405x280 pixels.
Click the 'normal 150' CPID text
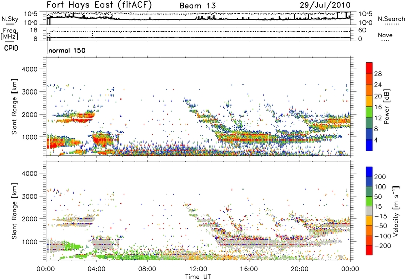pyautogui.click(x=67, y=50)
